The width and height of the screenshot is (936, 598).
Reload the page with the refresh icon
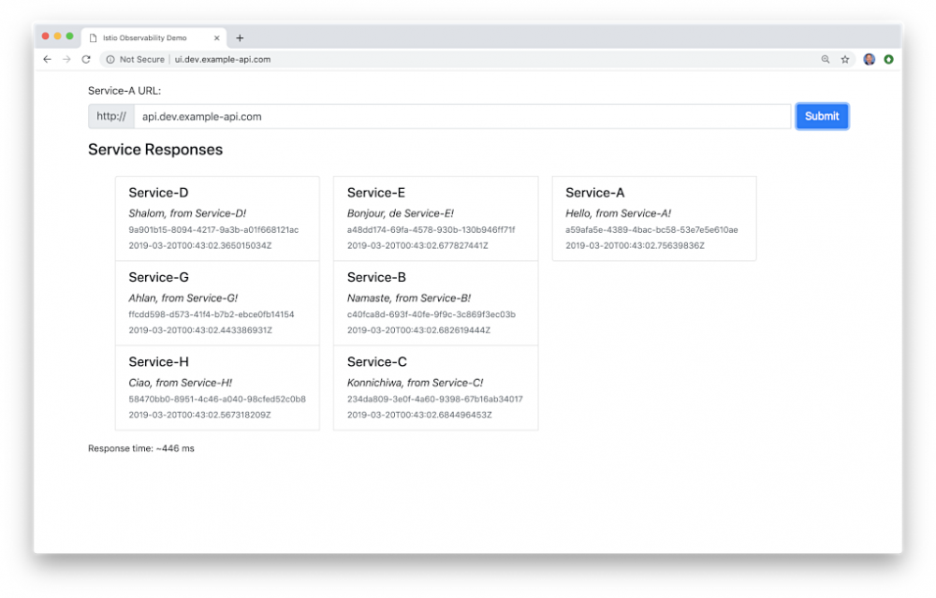86,59
